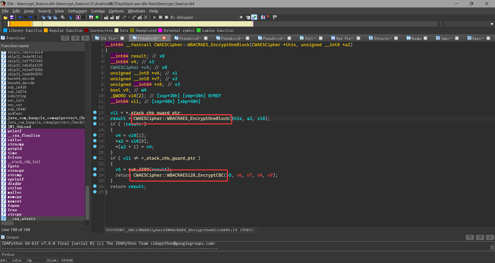Close the Functions panel

point(85,38)
